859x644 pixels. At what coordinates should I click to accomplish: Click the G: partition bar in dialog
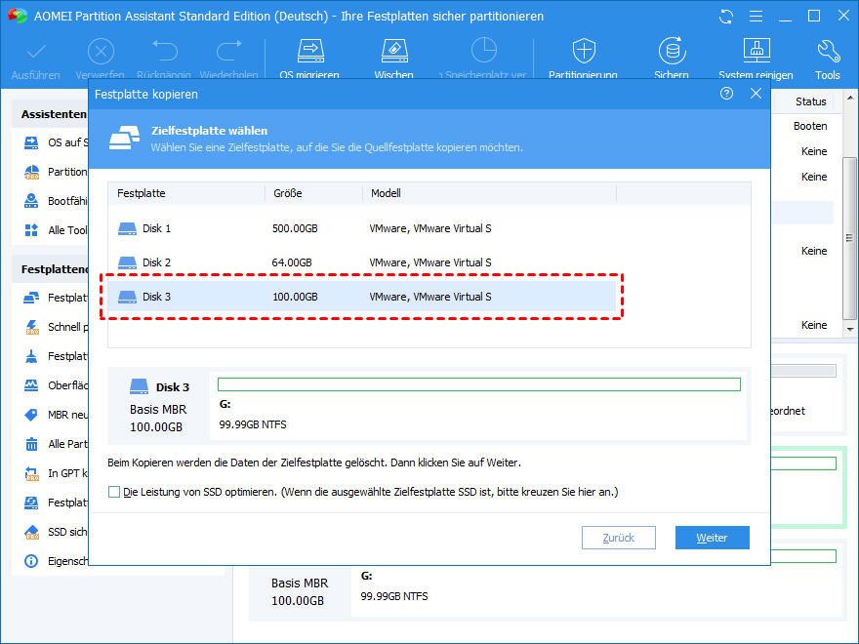(479, 384)
